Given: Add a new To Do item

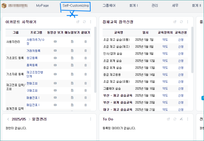Looking at the screenshot, I should tap(181, 119).
